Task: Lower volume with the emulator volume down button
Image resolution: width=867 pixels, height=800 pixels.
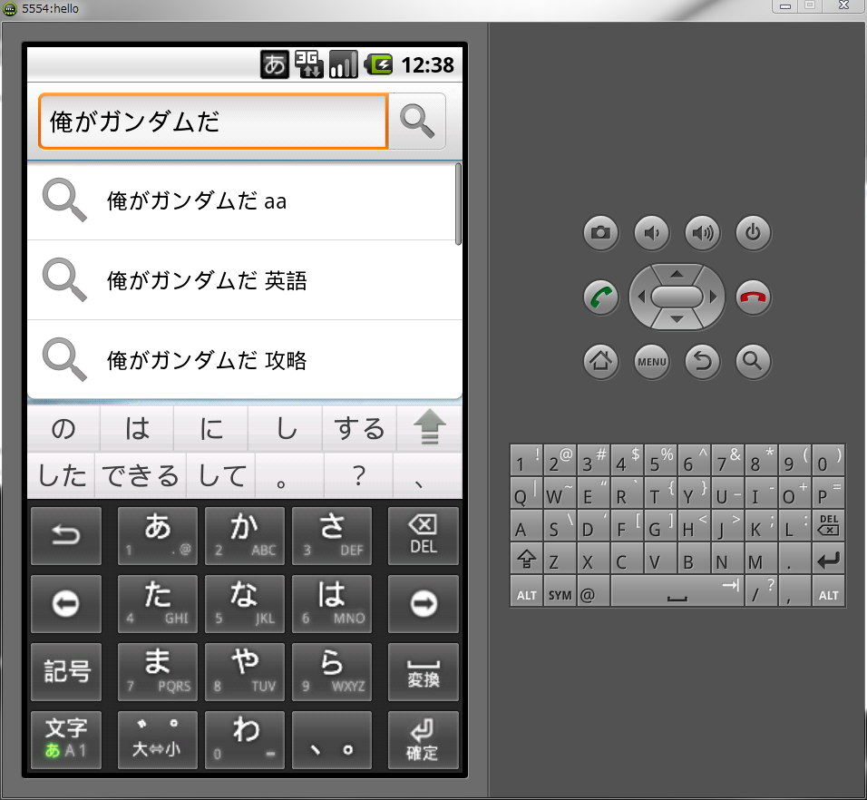Action: [651, 233]
